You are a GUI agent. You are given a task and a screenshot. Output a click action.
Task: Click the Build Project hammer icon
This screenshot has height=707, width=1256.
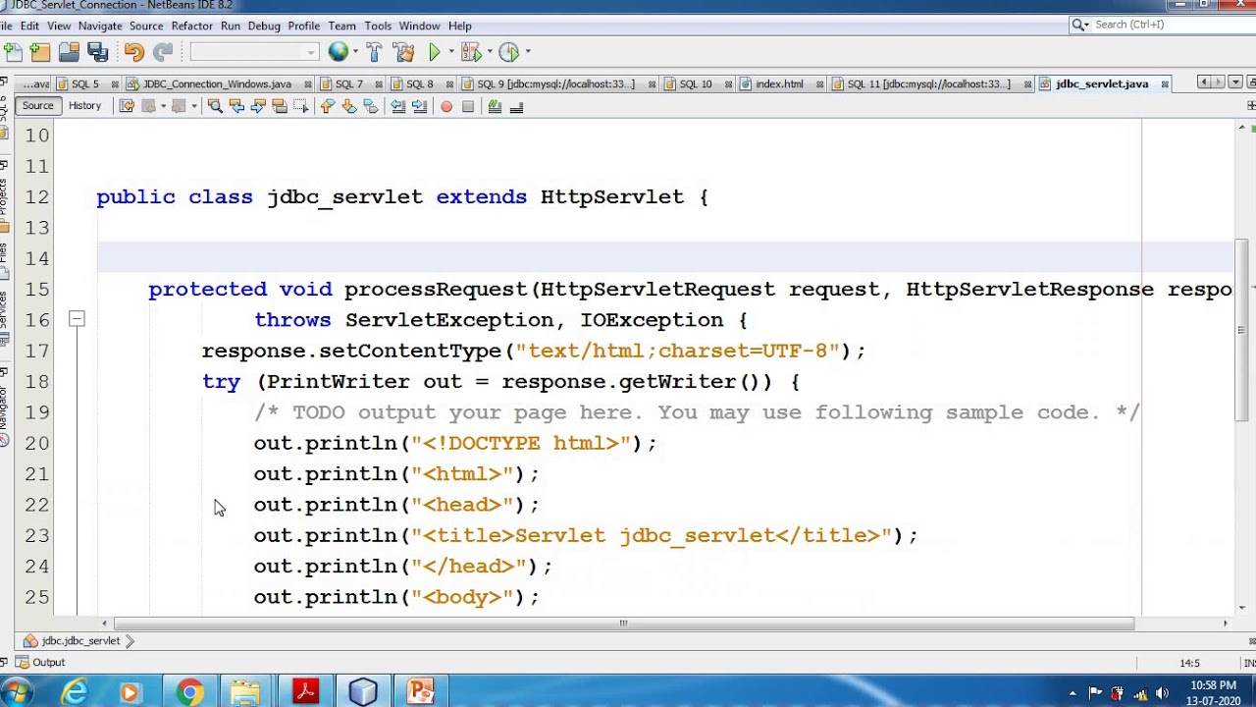(x=374, y=51)
